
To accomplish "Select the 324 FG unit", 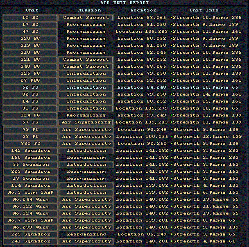I will pos(30,116).
